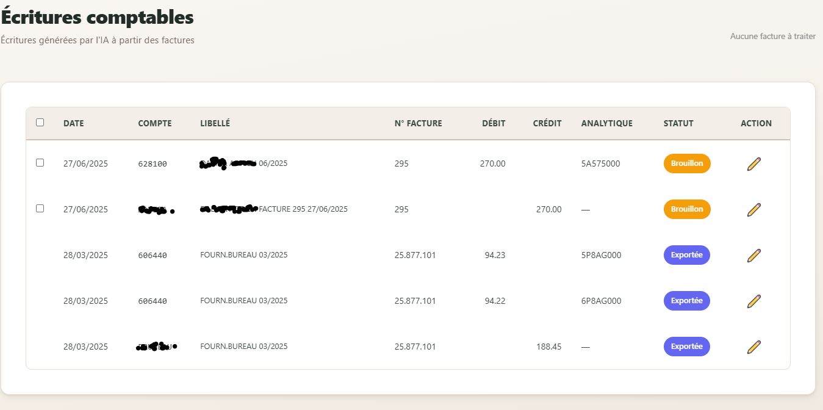Click pencil icon for the 270.00 credit row
Image resolution: width=823 pixels, height=410 pixels.
pos(754,209)
